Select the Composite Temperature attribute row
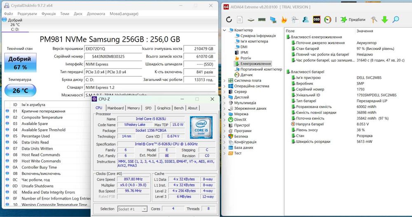Screen dimensions: 412x217 (x=47, y=117)
